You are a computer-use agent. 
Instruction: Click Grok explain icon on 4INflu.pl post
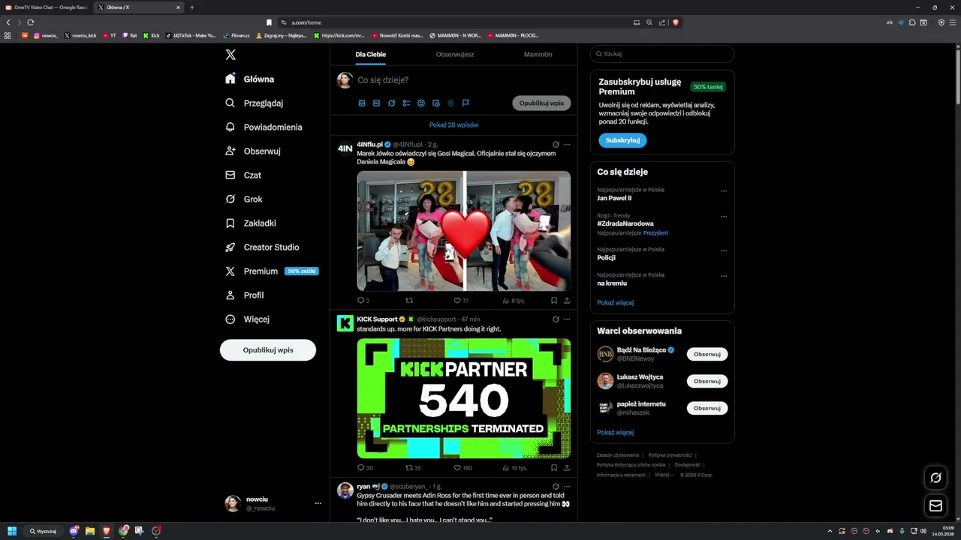point(556,144)
